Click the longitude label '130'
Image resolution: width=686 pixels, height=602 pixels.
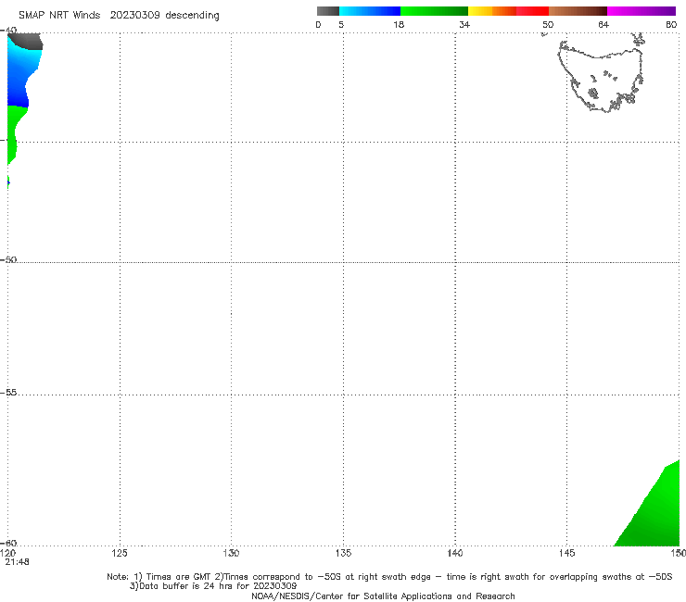(231, 553)
